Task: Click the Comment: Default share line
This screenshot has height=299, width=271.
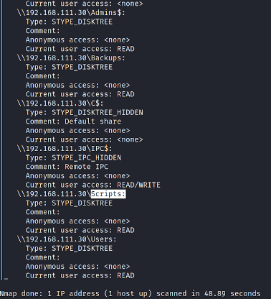Action: click(x=73, y=121)
